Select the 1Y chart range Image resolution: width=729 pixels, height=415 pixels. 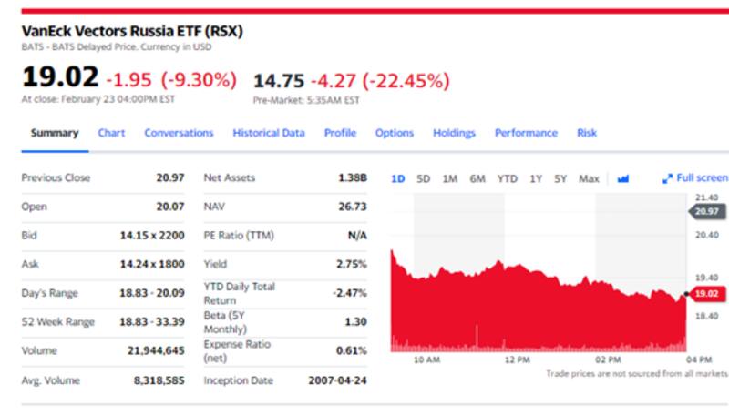click(536, 178)
